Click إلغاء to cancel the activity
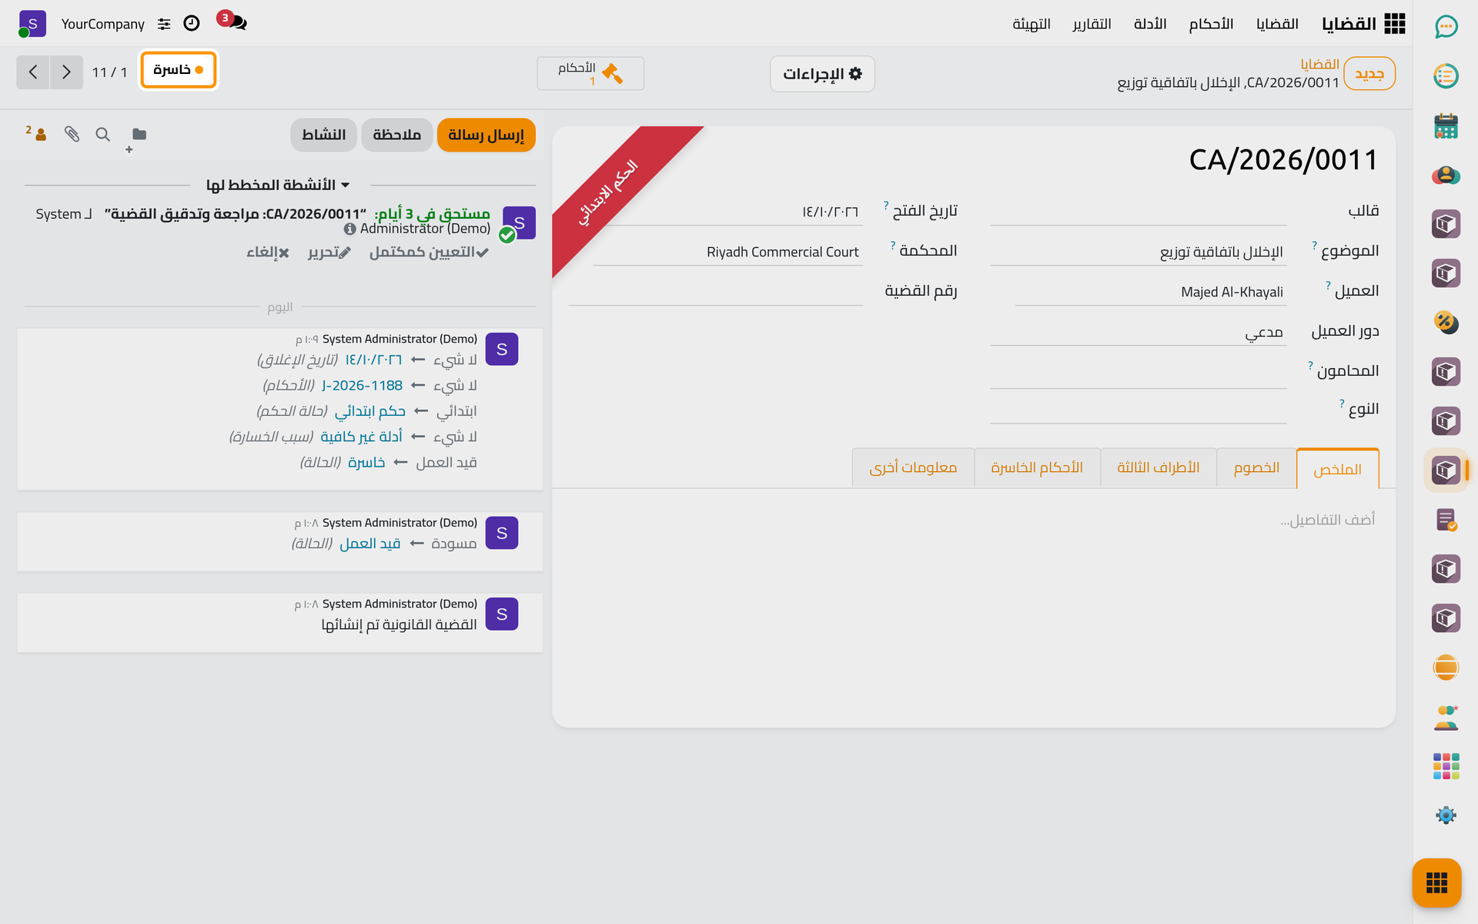The height and width of the screenshot is (924, 1478). coord(267,253)
